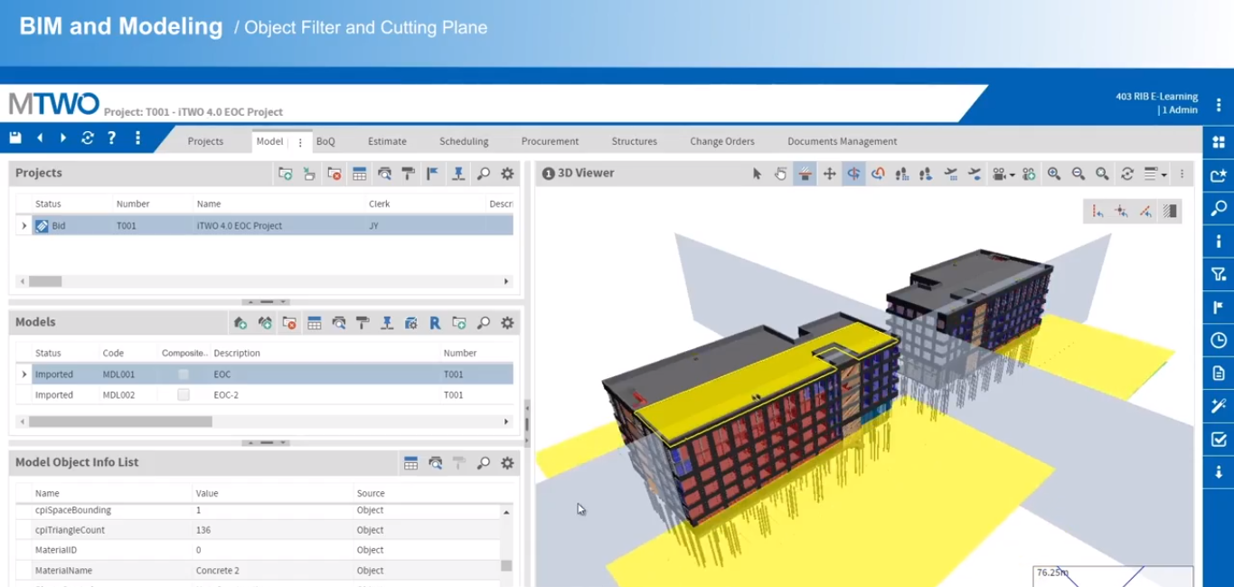Click the zoom in magnifier in 3D Viewer
This screenshot has height=587, width=1234.
pyautogui.click(x=1054, y=174)
